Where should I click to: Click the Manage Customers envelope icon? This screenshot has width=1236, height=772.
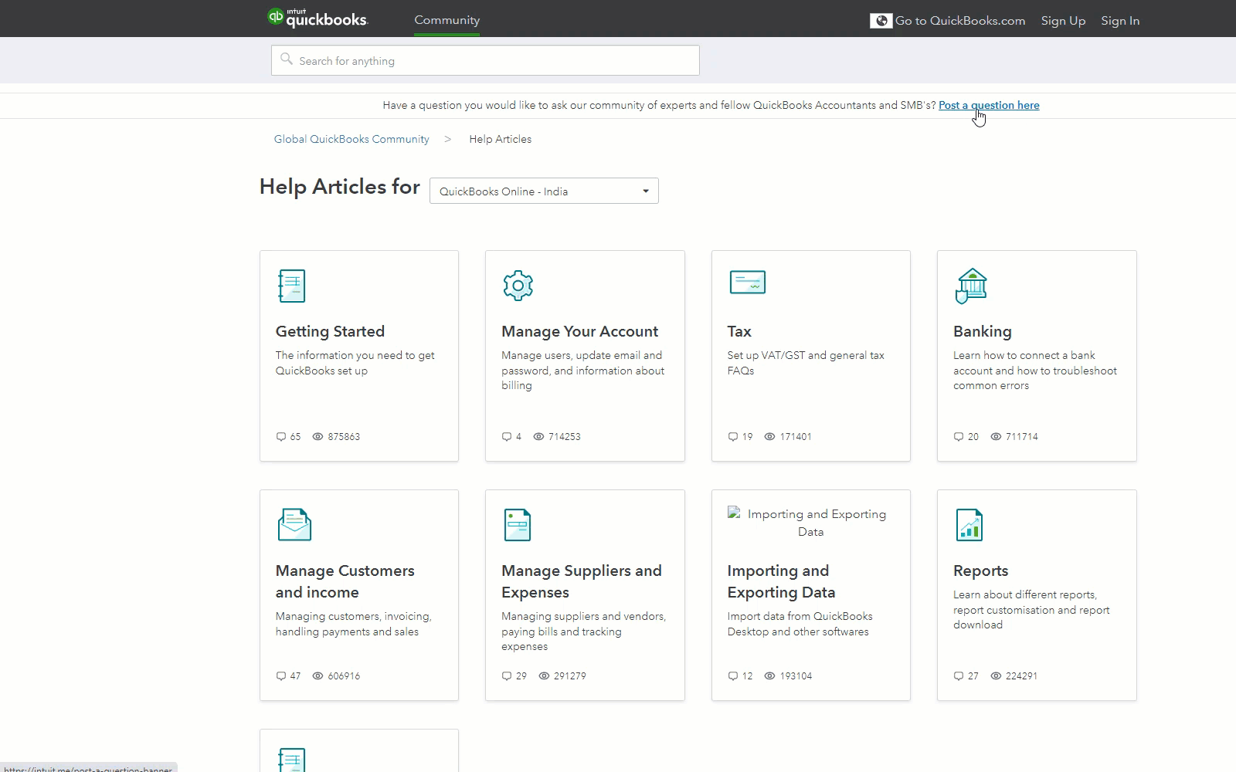point(294,525)
